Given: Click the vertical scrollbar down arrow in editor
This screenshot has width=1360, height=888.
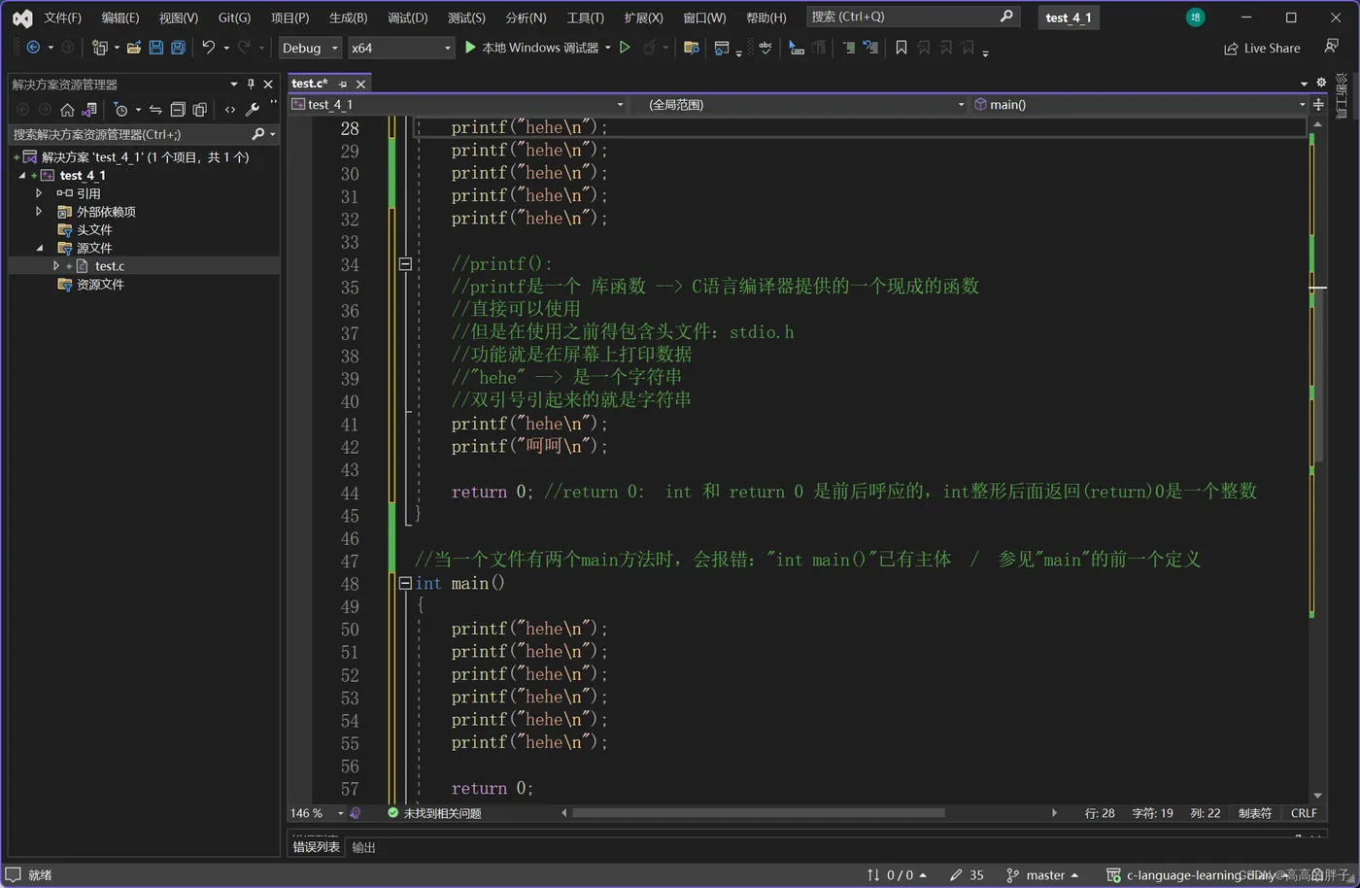Looking at the screenshot, I should pyautogui.click(x=1317, y=796).
